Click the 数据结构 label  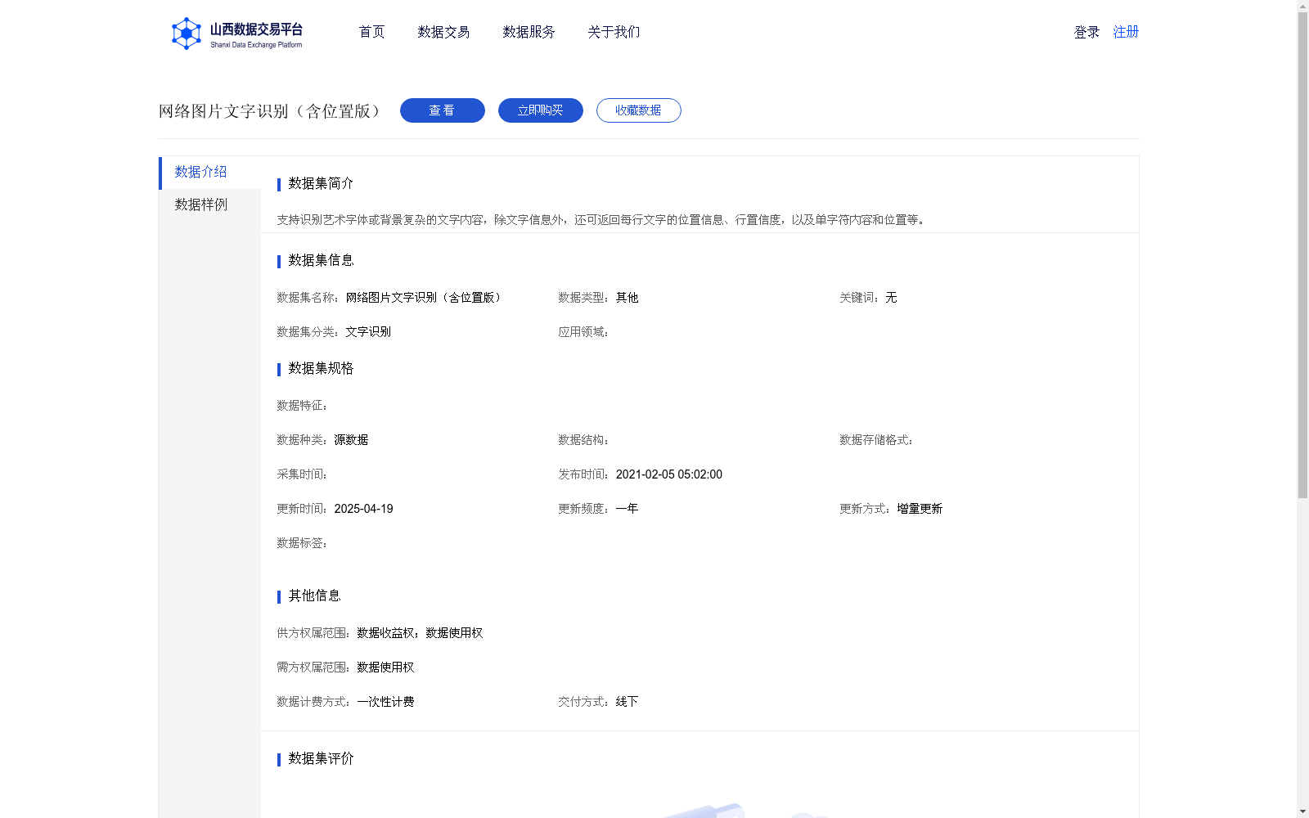(583, 440)
